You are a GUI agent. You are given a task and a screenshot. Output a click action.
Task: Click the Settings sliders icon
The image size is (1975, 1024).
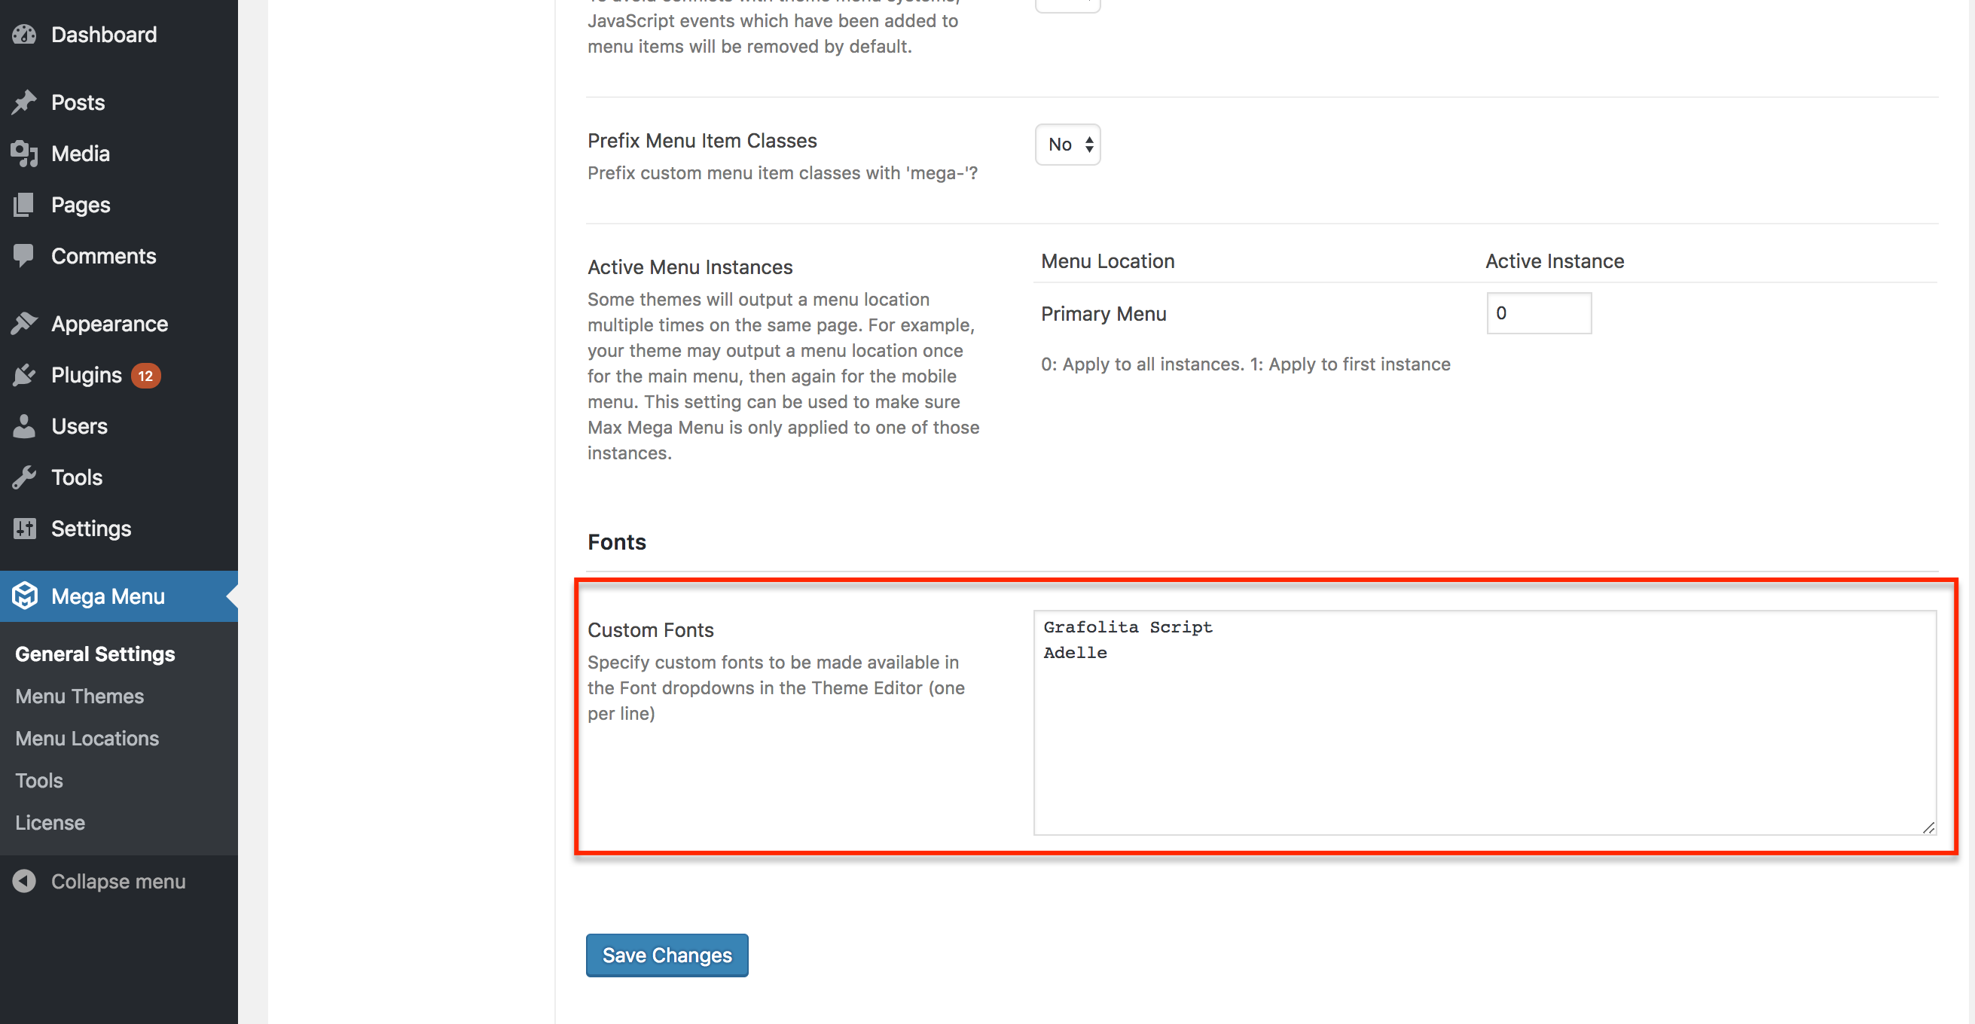tap(25, 528)
